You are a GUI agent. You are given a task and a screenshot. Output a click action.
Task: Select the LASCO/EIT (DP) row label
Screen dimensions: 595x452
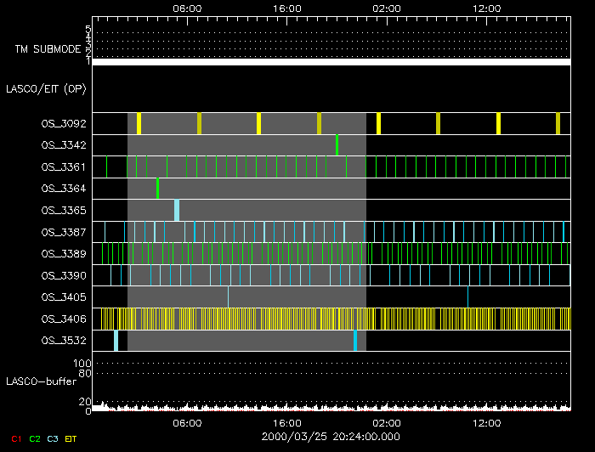pyautogui.click(x=46, y=88)
